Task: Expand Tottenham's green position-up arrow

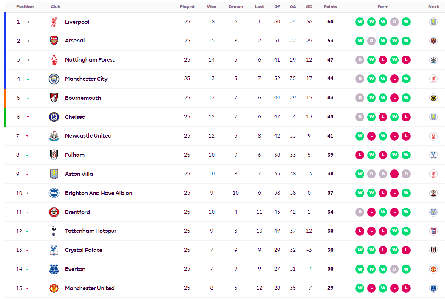Action: click(27, 231)
